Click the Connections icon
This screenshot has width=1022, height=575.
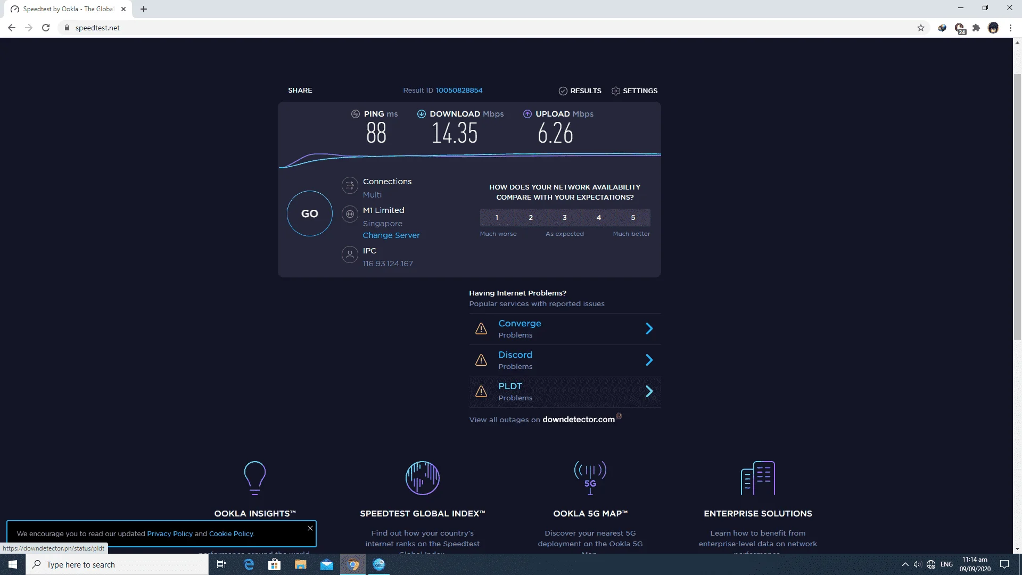coord(350,185)
